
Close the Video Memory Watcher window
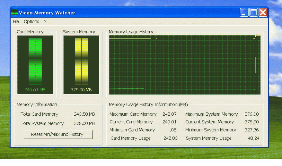click(x=263, y=12)
